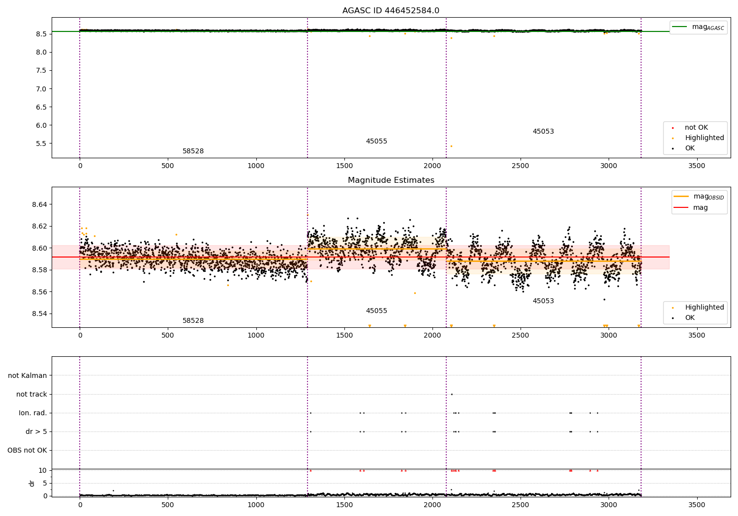Viewport: 738px width, 516px height.
Task: Click obsid label 45053 in the top plot
Action: (543, 132)
